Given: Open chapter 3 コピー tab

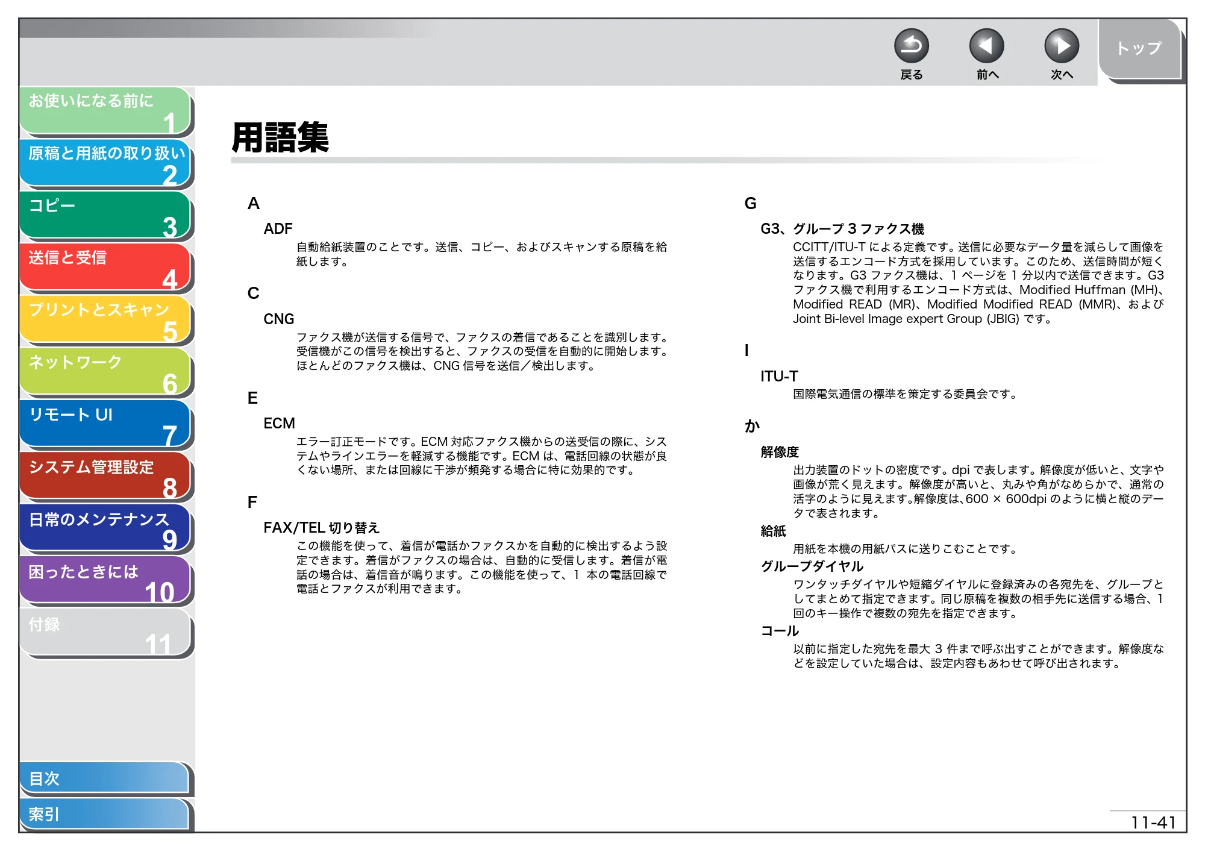Looking at the screenshot, I should pyautogui.click(x=105, y=215).
